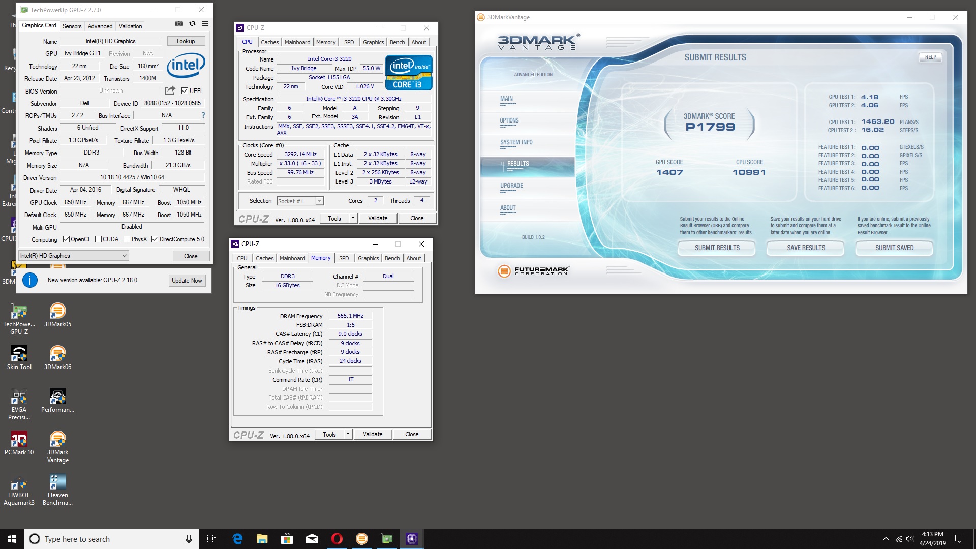
Task: Select Caches tab in upper CPU-Z window
Action: point(270,42)
